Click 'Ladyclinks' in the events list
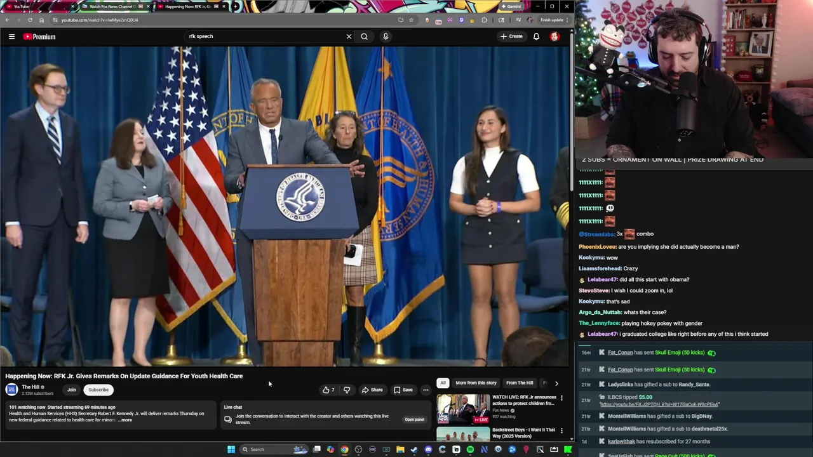Image resolution: width=813 pixels, height=457 pixels. tap(620, 384)
